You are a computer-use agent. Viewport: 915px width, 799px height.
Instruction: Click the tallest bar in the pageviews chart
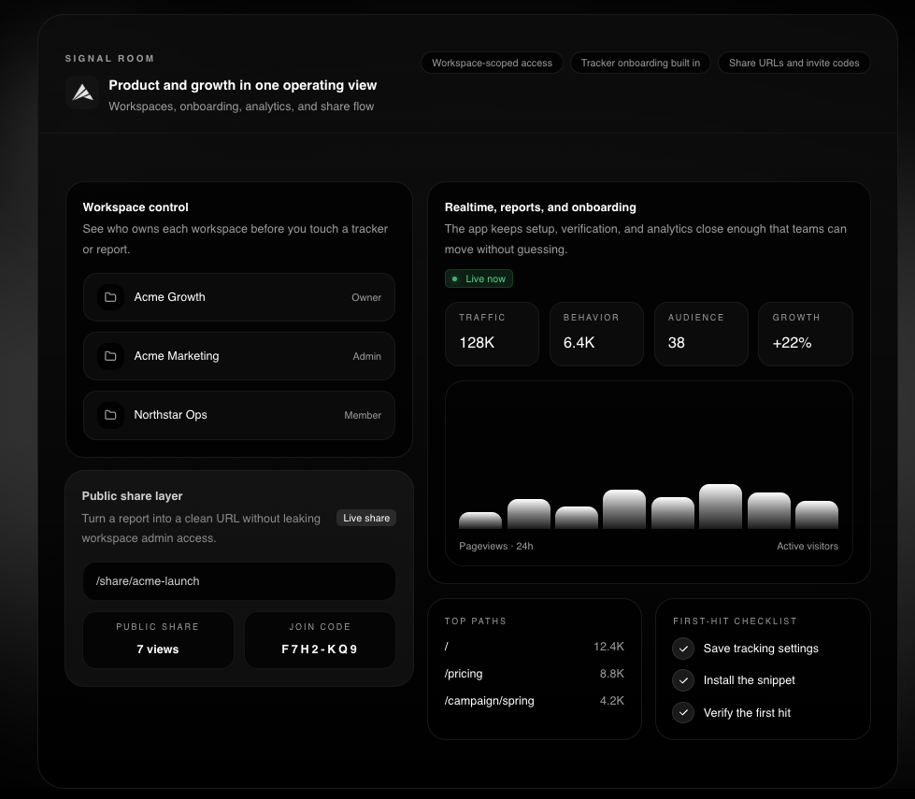point(721,509)
